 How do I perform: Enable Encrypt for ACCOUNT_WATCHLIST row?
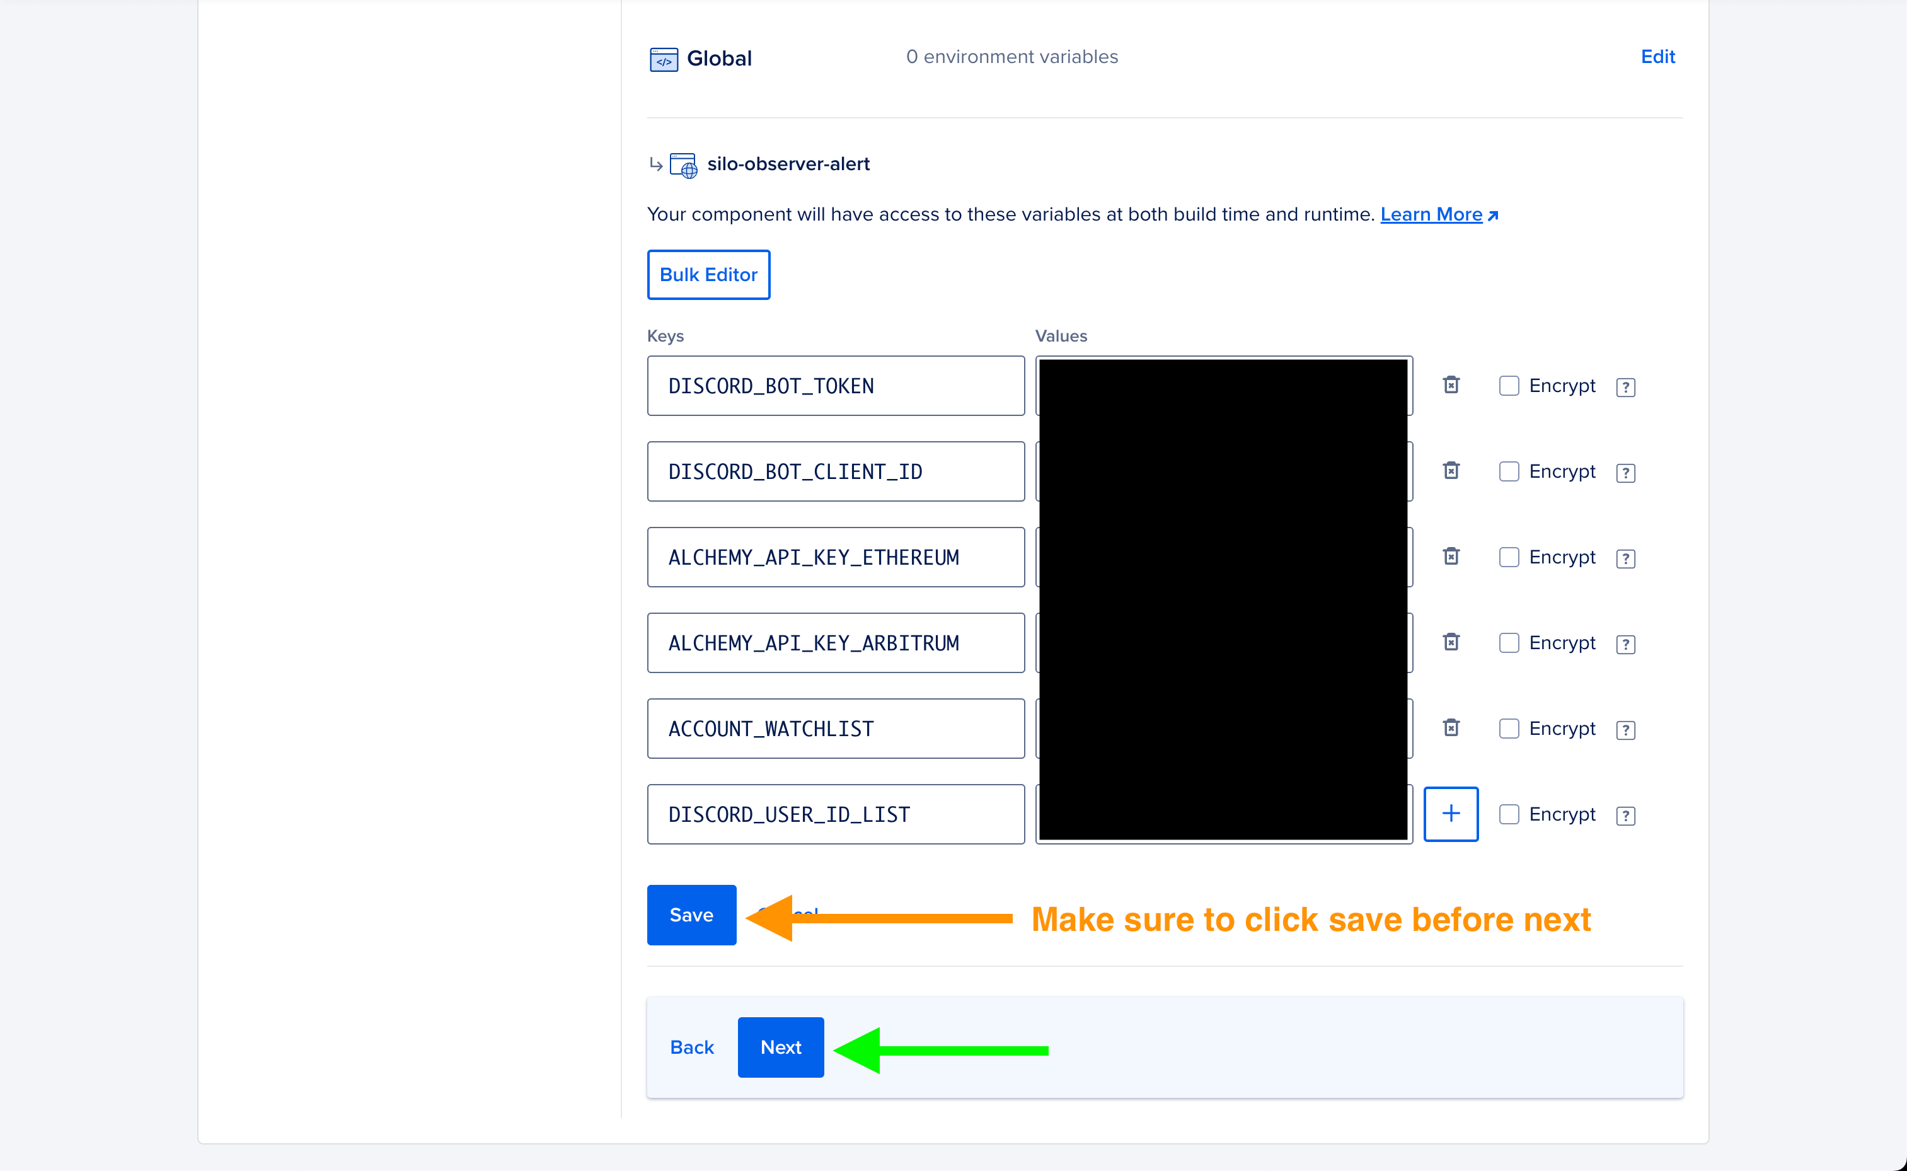coord(1508,729)
